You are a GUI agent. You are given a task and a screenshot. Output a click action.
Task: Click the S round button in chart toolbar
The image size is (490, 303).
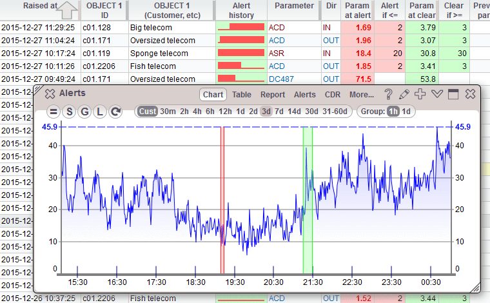[70, 112]
